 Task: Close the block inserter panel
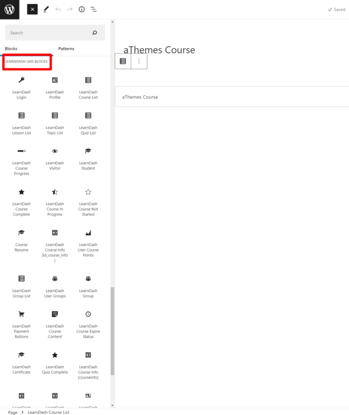coord(32,10)
